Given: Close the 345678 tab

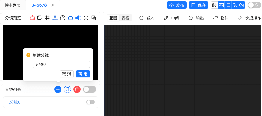Looking at the screenshot, I should [53, 5].
